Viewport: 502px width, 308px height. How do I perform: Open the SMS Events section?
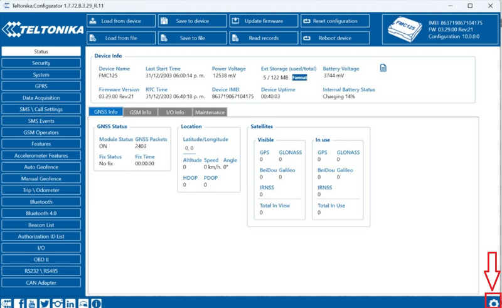click(41, 121)
